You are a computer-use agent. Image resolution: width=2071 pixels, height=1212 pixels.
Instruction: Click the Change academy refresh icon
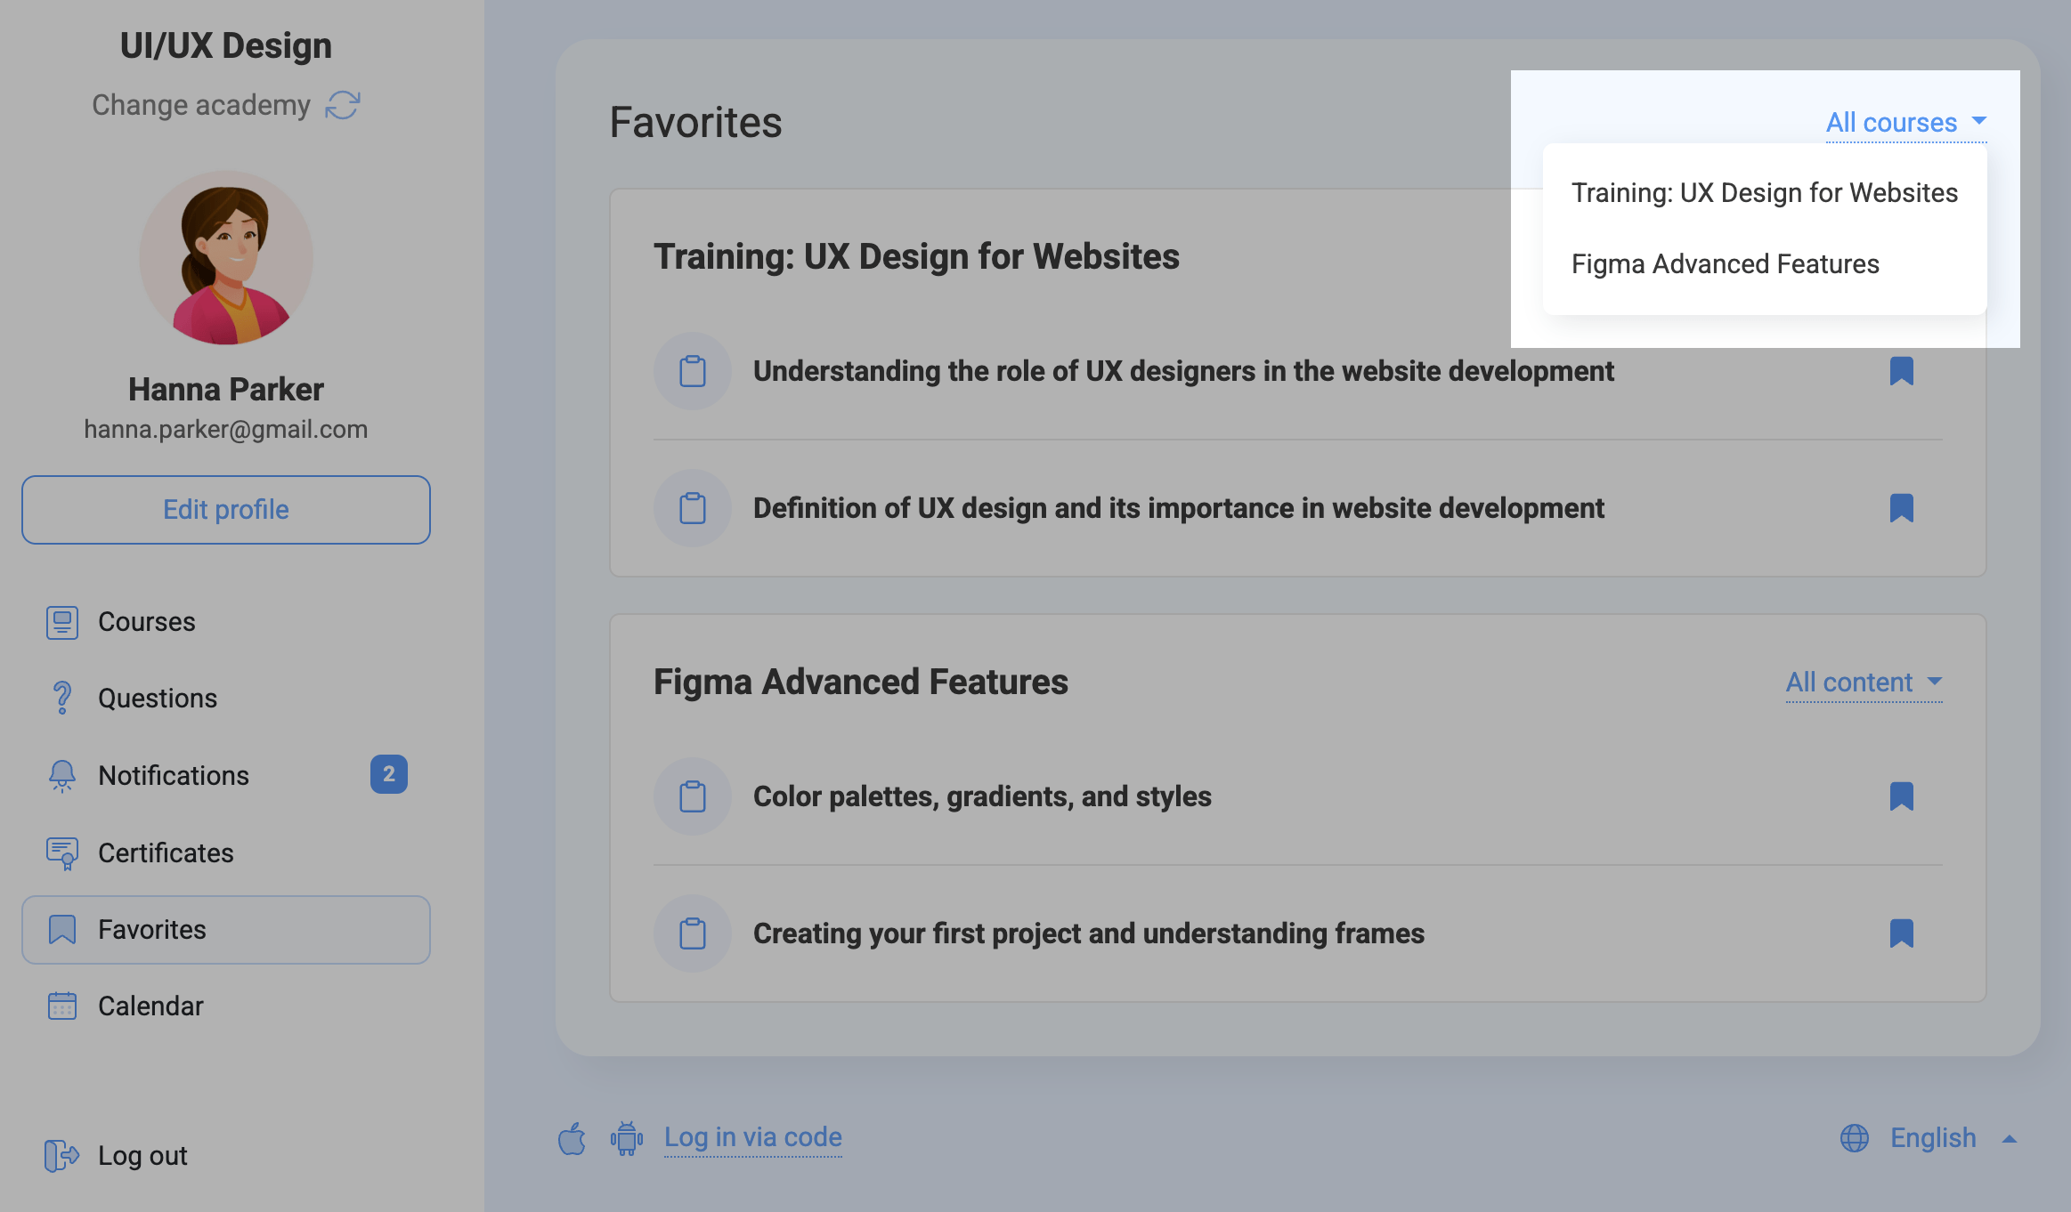342,105
